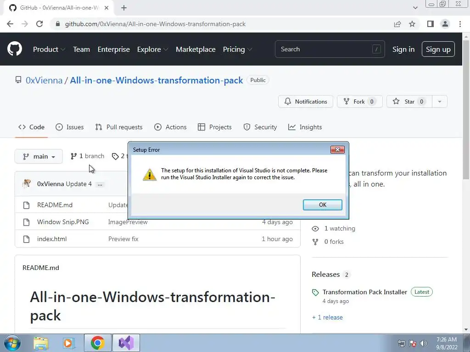This screenshot has width=470, height=352.
Task: Click the Sign in link
Action: tap(403, 49)
